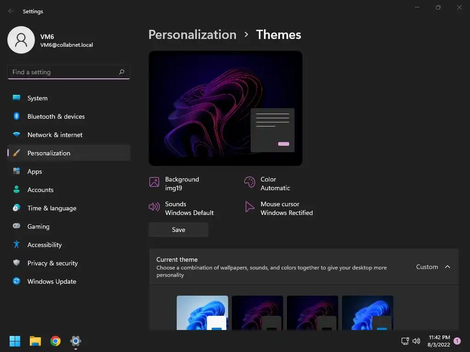Click the Accessibility figure icon
The height and width of the screenshot is (352, 470).
point(17,245)
